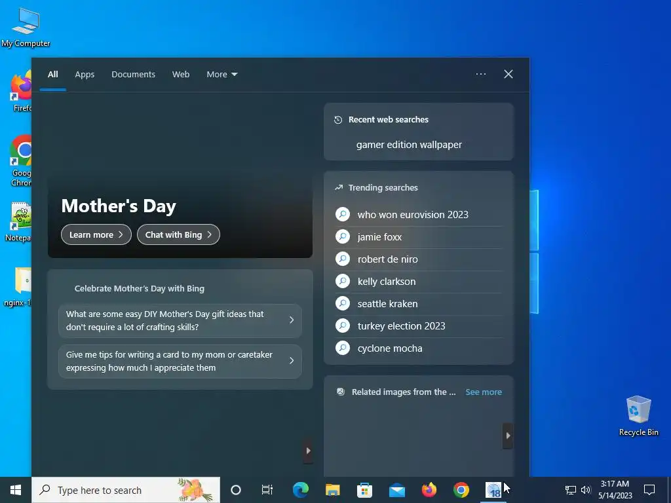Search recent gamer edition wallpaper

409,145
